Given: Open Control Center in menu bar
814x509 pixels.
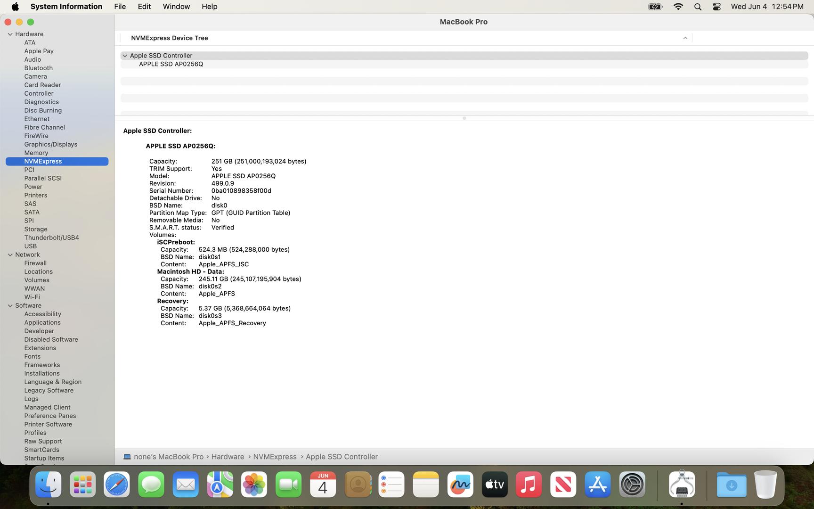Looking at the screenshot, I should tap(716, 7).
